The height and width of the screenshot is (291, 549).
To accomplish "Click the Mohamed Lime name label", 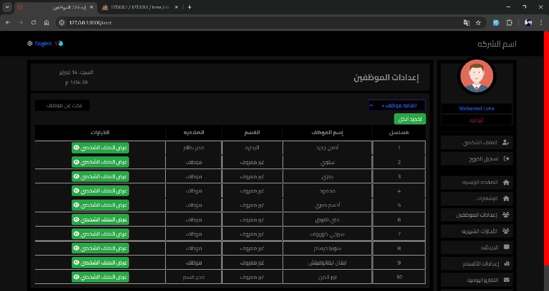I will [476, 108].
